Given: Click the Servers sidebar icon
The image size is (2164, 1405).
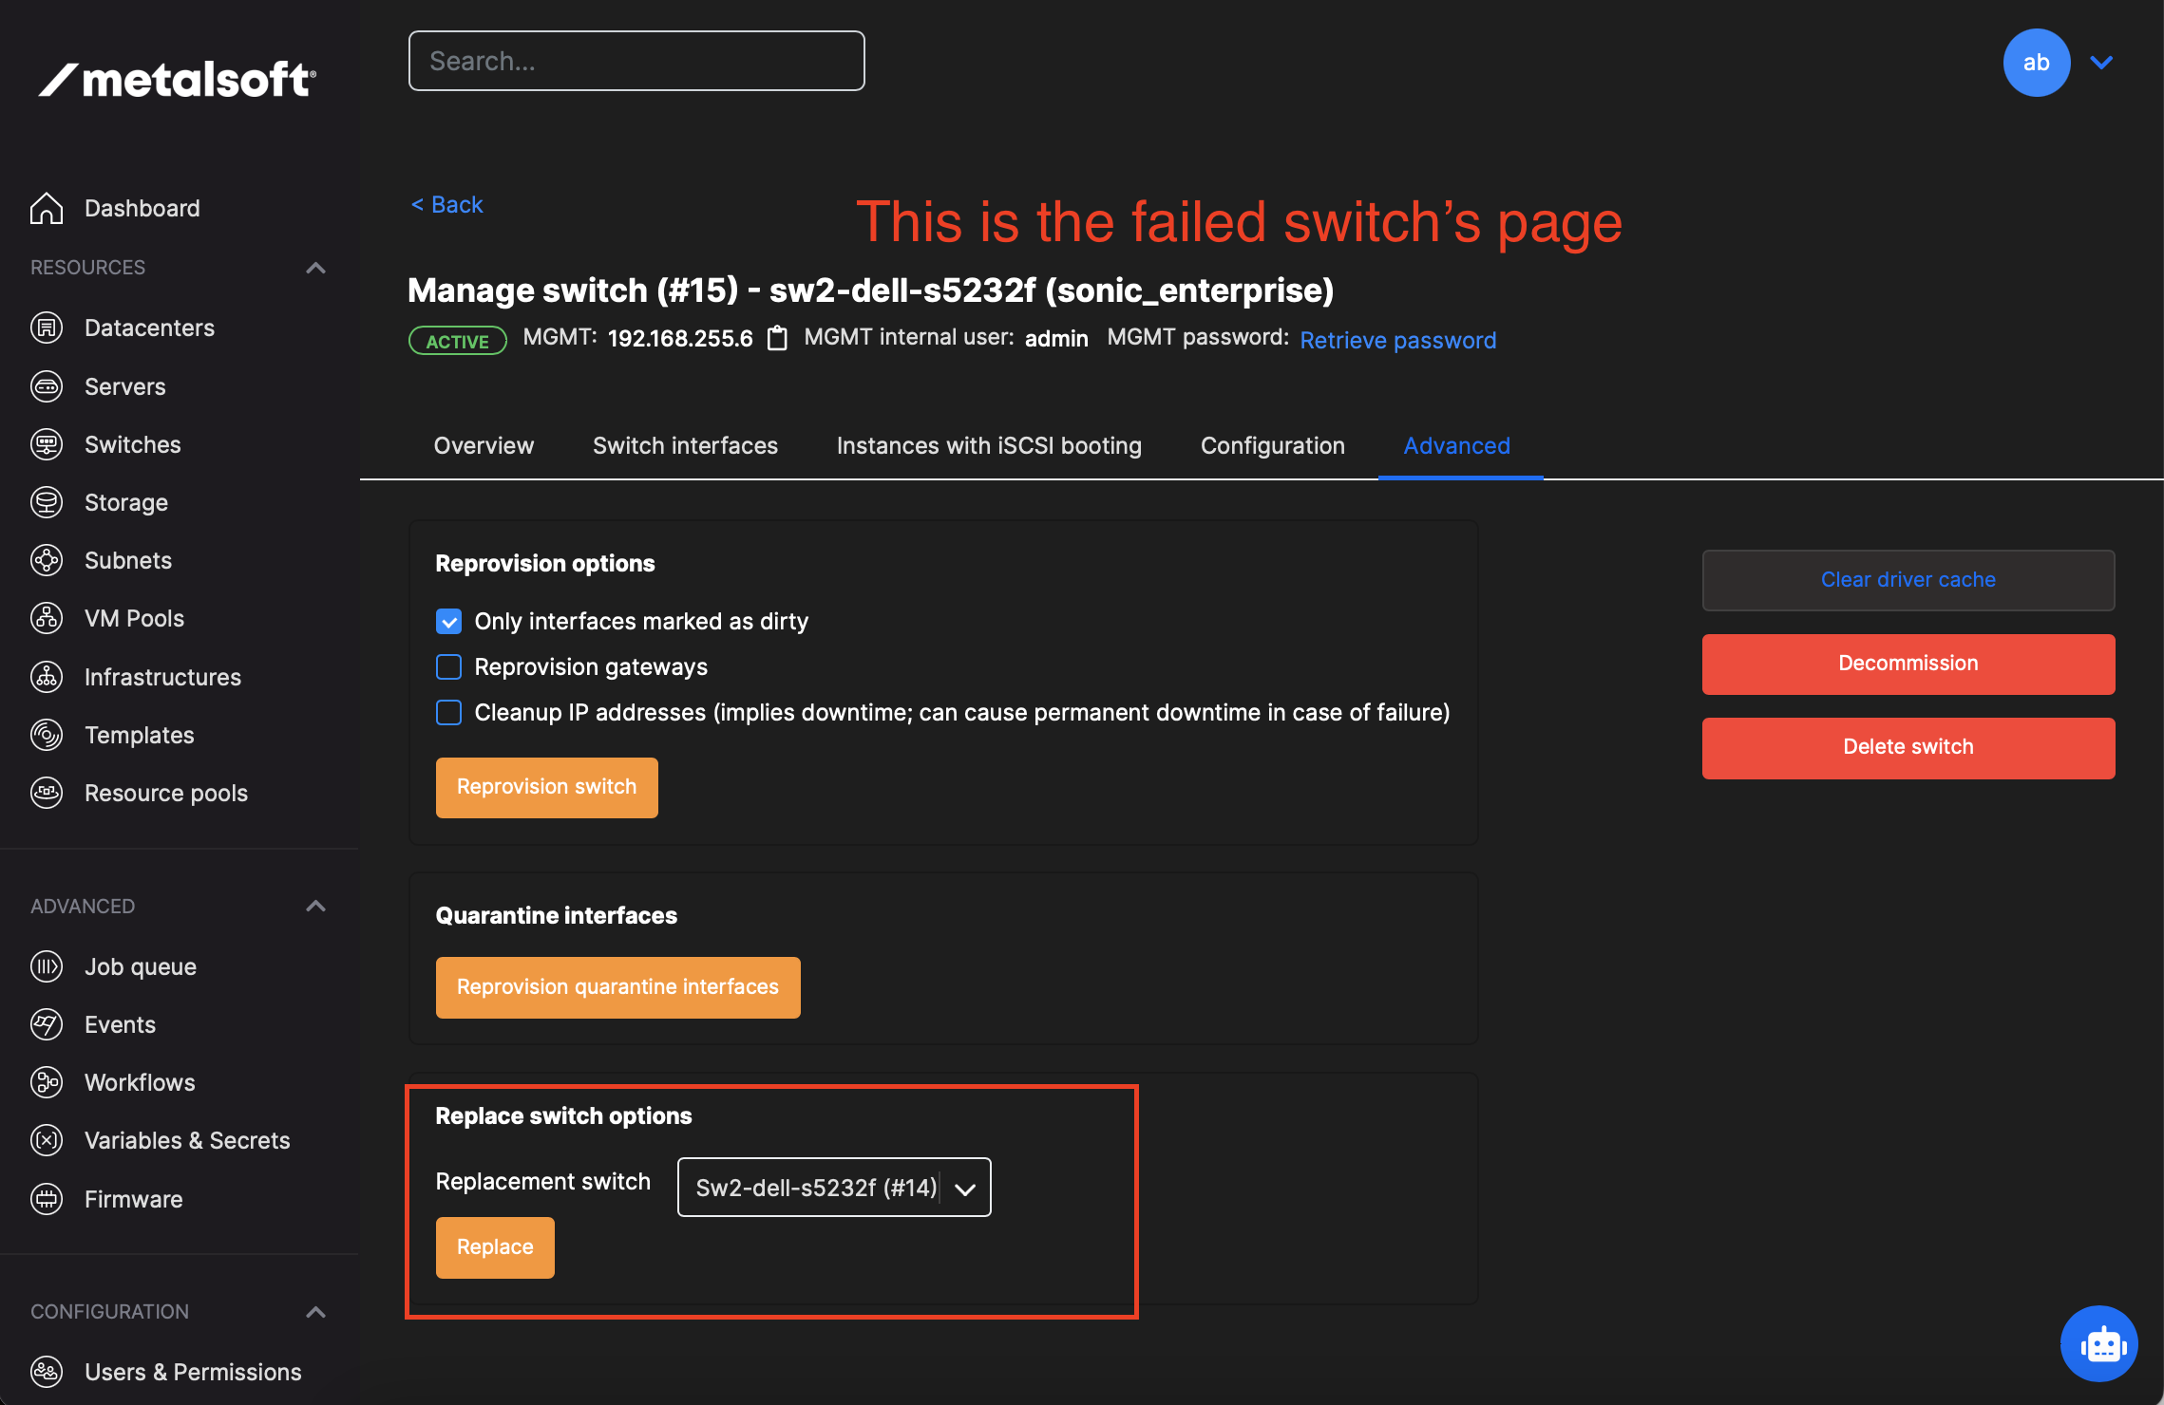Looking at the screenshot, I should coord(47,386).
